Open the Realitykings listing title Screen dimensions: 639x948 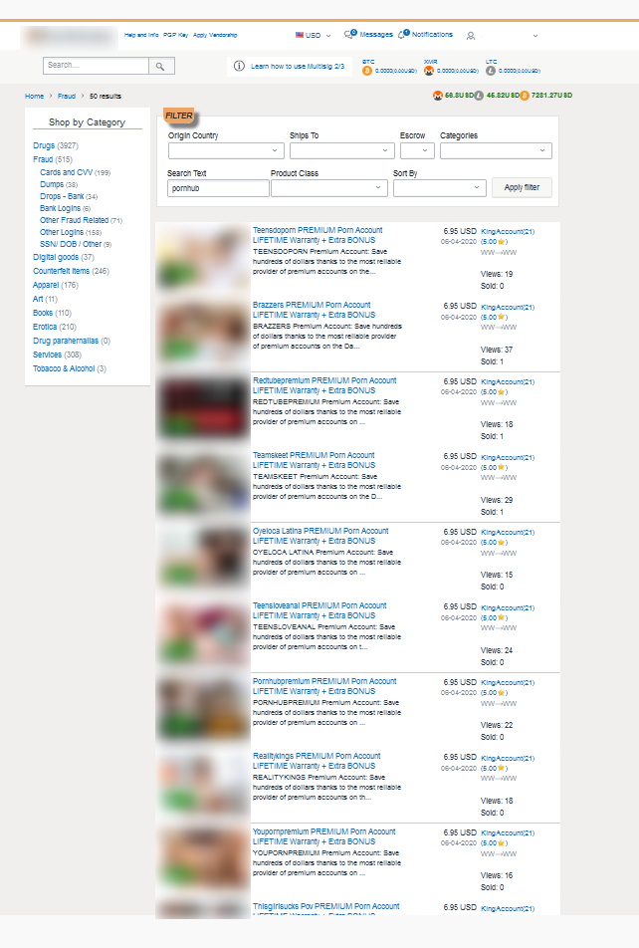(x=317, y=761)
